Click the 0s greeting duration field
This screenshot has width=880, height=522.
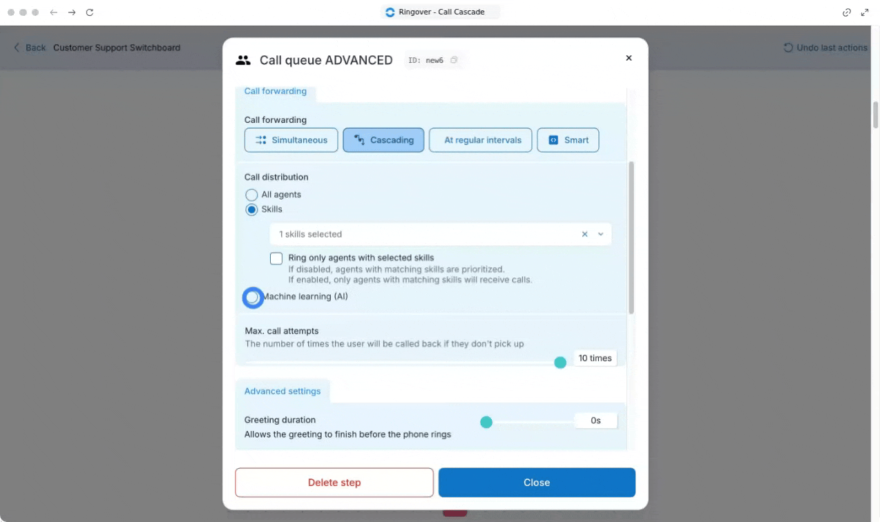[595, 420]
